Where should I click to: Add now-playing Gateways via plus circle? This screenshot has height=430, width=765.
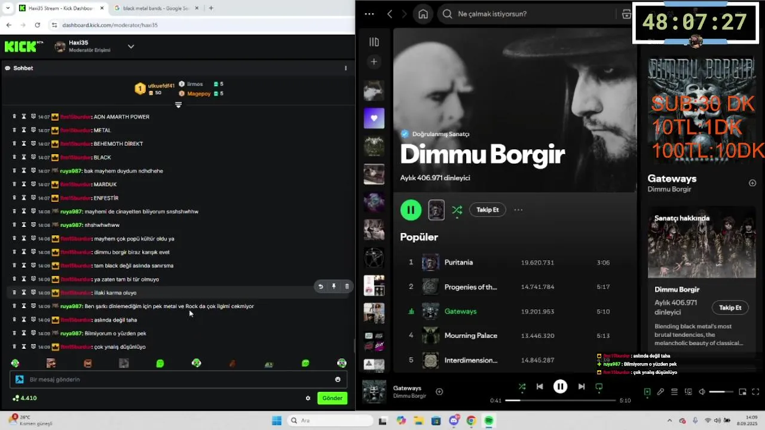[439, 392]
